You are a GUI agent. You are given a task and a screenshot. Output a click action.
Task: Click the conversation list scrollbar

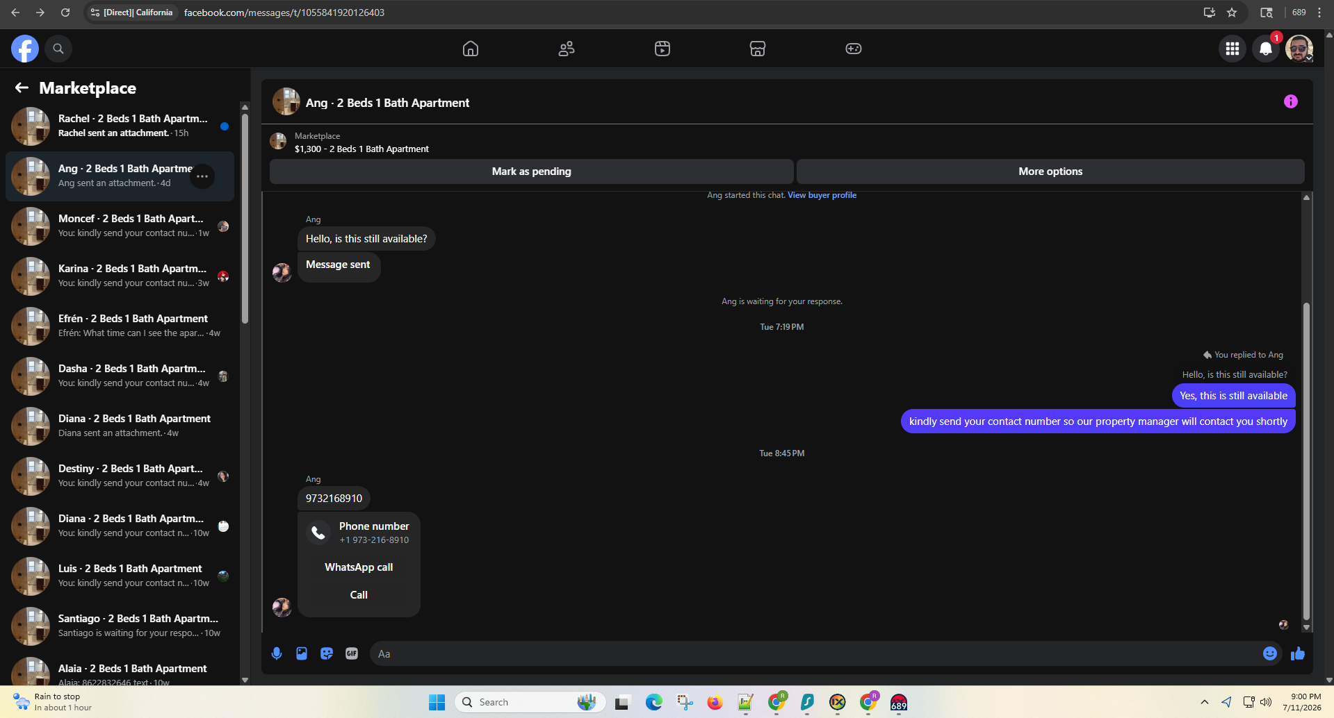[x=245, y=219]
